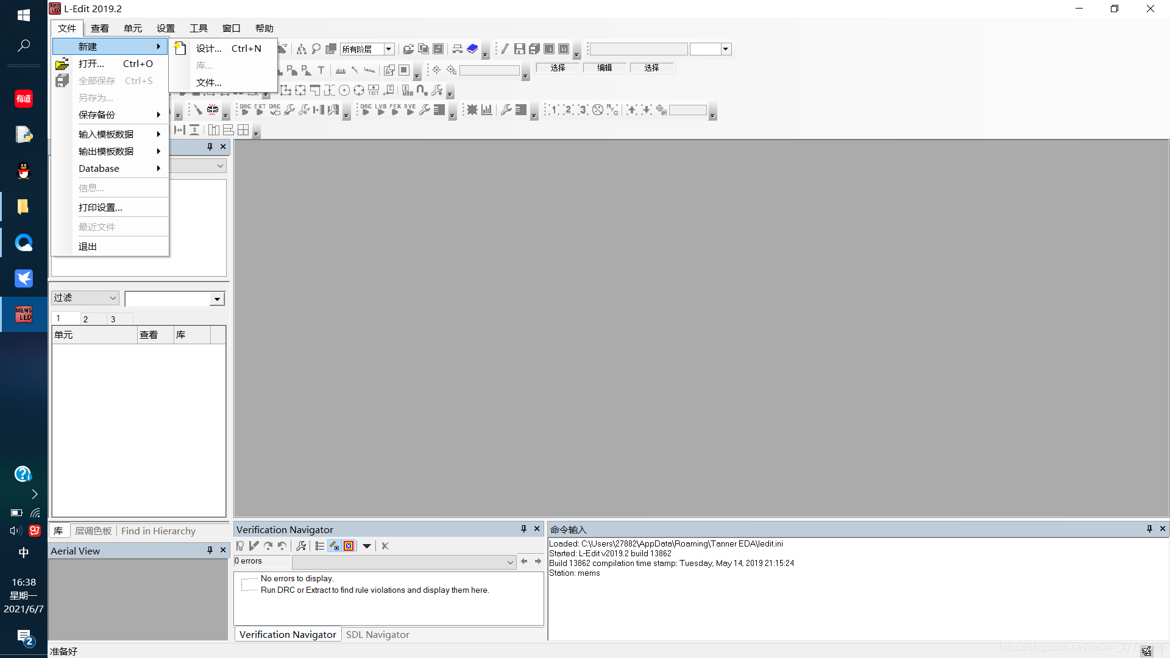Click the blue book icon in the top toolbar
Viewport: 1170px width, 658px height.
coord(472,49)
